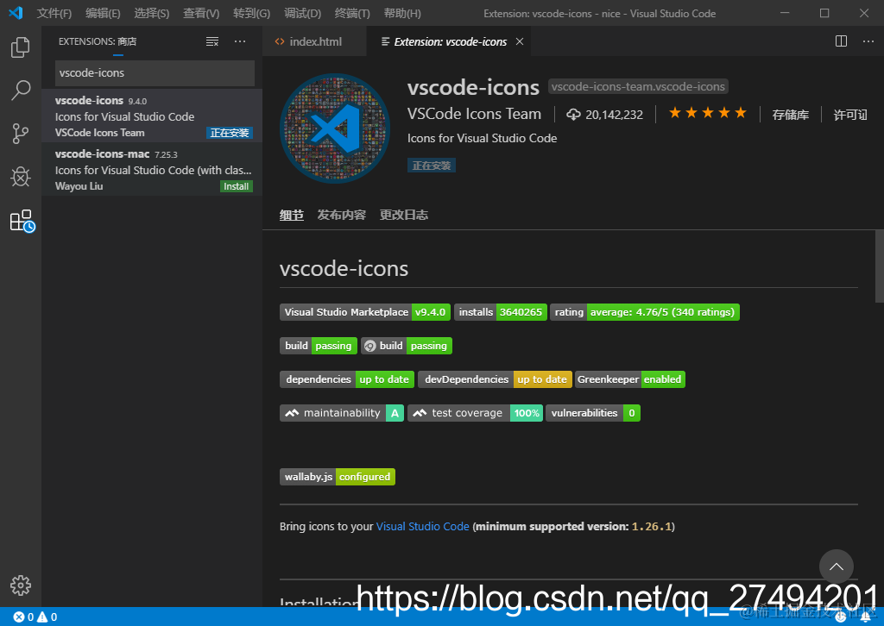The image size is (884, 626).
Task: Clear extensions search results icon
Action: 212,41
